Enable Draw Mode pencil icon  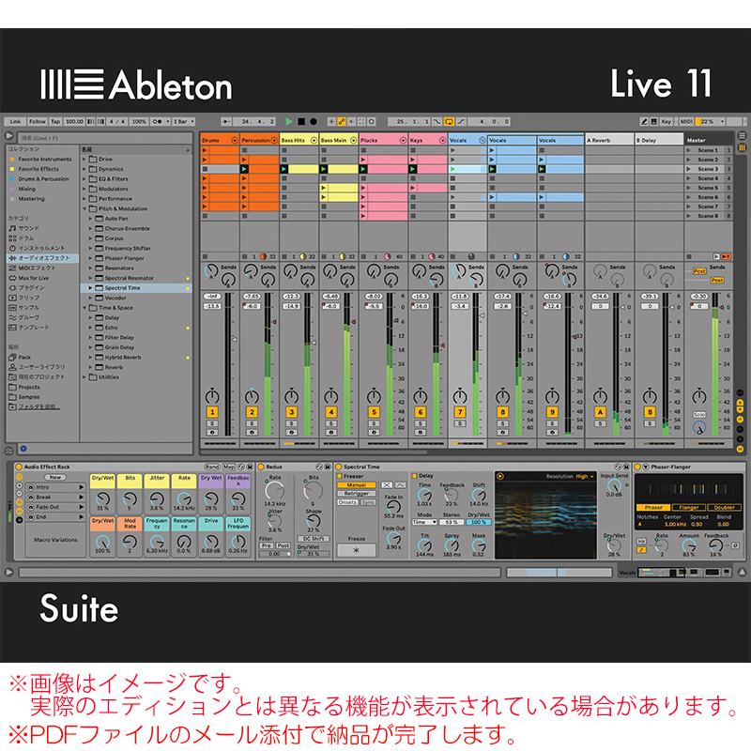(x=644, y=122)
